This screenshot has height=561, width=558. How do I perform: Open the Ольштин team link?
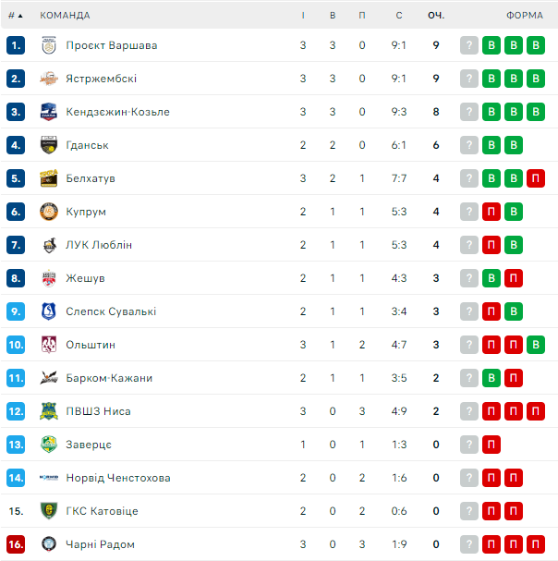pos(91,345)
